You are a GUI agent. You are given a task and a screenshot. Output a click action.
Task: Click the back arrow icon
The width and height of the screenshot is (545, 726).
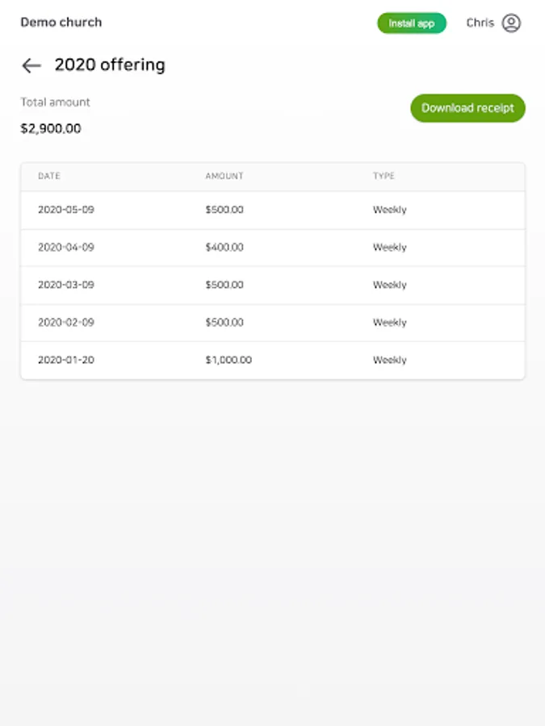(31, 65)
